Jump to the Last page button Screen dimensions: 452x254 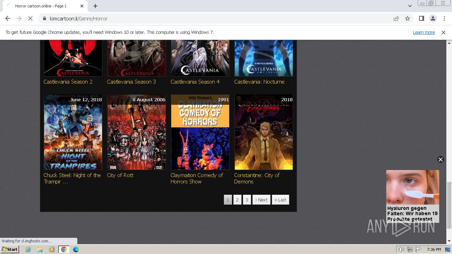(280, 200)
